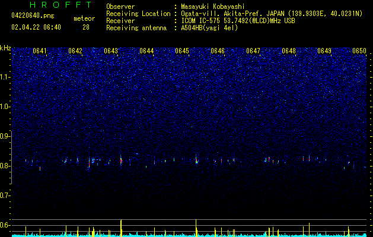The width and height of the screenshot is (373, 237).
Task: Click the 0641 time marker
Action: [x=40, y=51]
